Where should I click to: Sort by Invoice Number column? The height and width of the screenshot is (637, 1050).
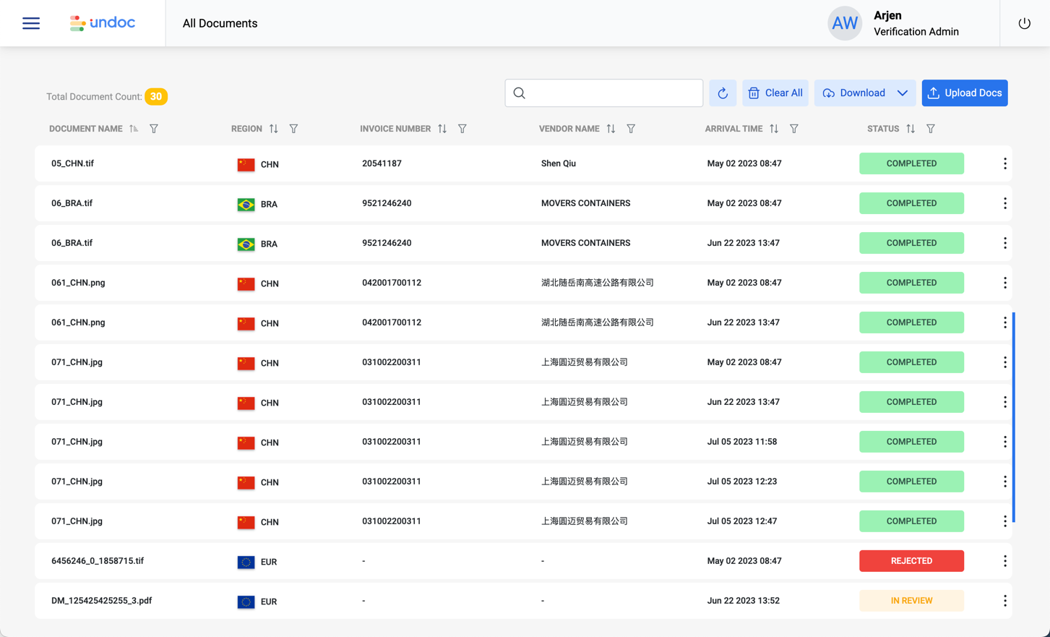pos(442,129)
